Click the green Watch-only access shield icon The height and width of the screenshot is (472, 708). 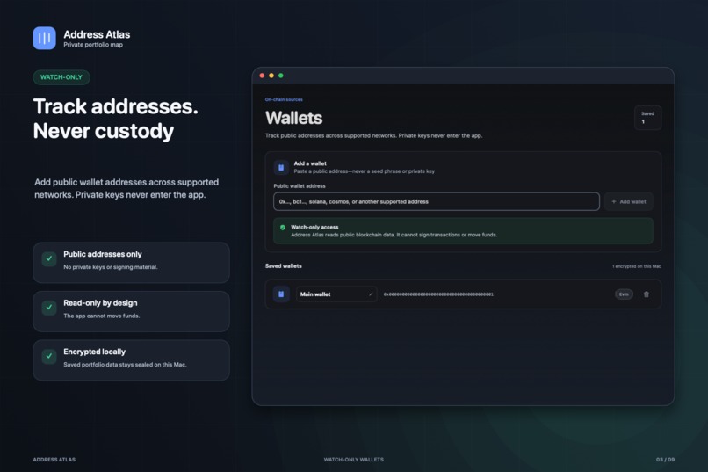point(283,227)
